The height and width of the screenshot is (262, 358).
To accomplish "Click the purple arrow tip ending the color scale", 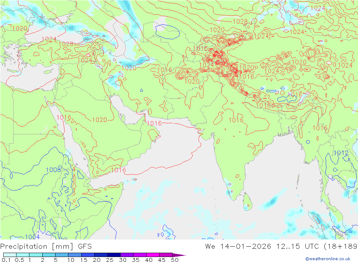I will 179,255.
